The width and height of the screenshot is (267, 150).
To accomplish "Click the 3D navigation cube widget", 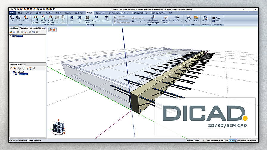I will coord(58,128).
